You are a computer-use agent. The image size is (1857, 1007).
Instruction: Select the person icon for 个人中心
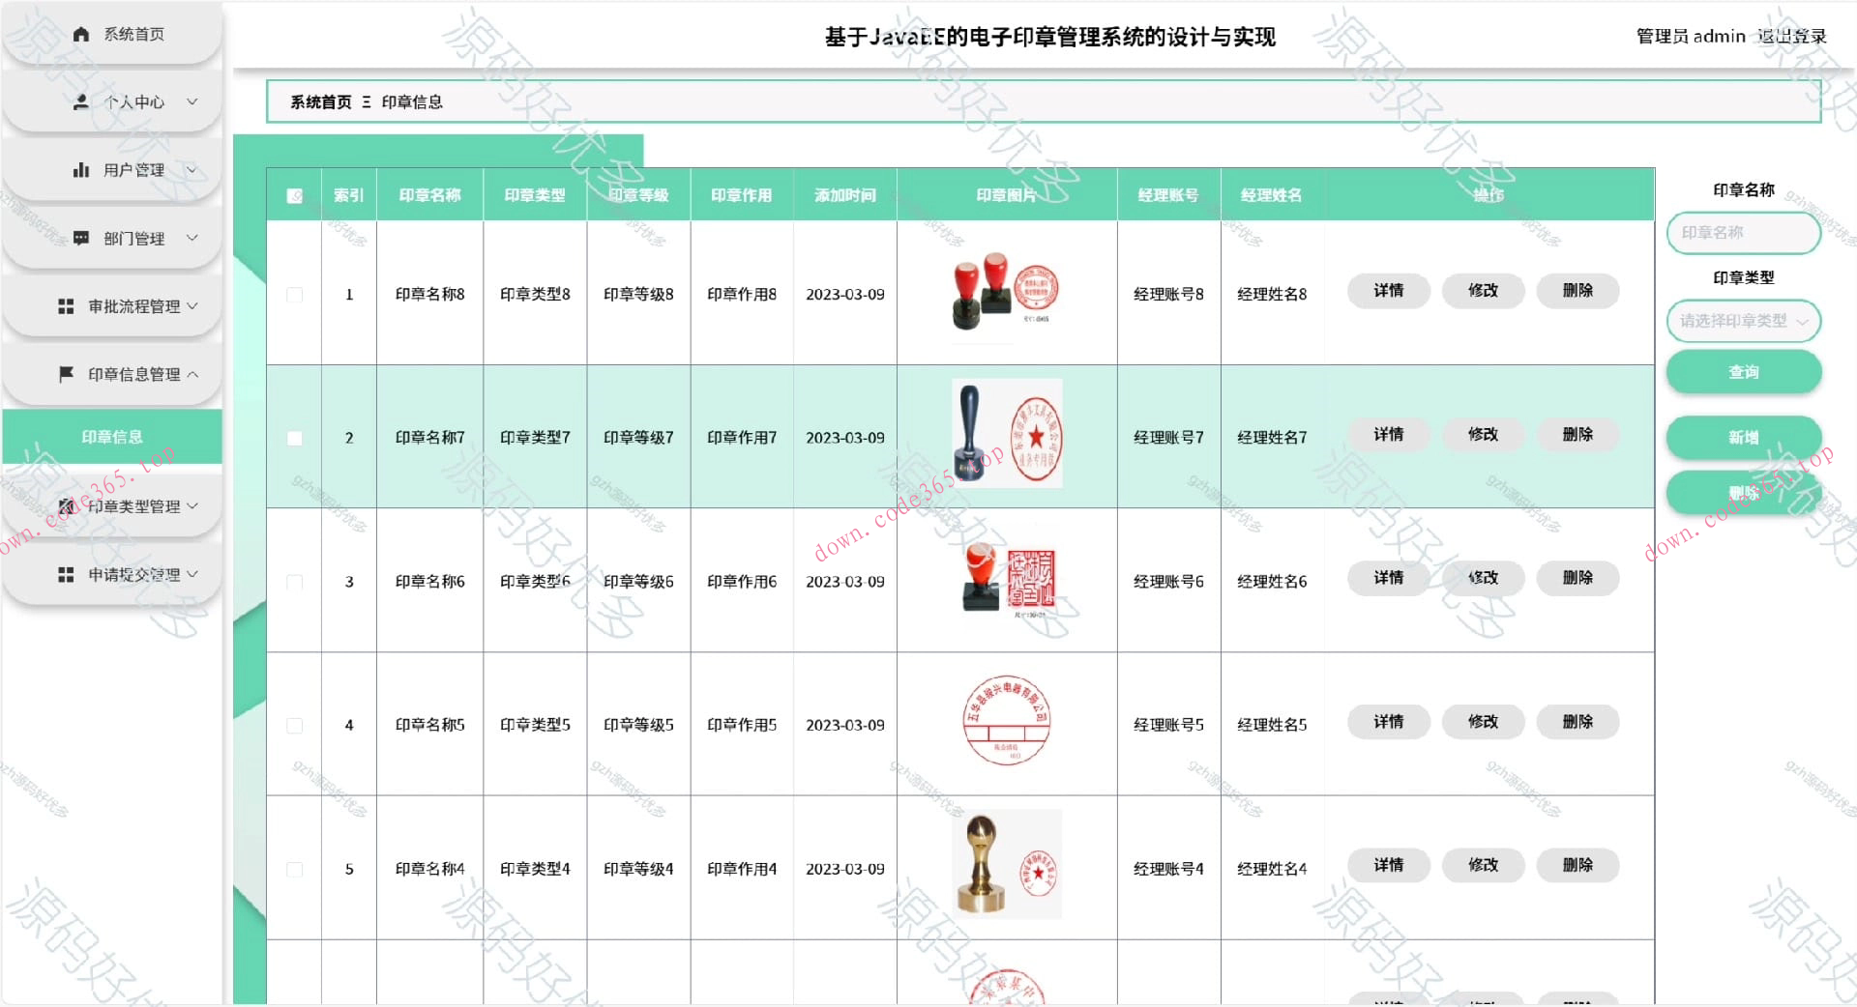[x=81, y=101]
